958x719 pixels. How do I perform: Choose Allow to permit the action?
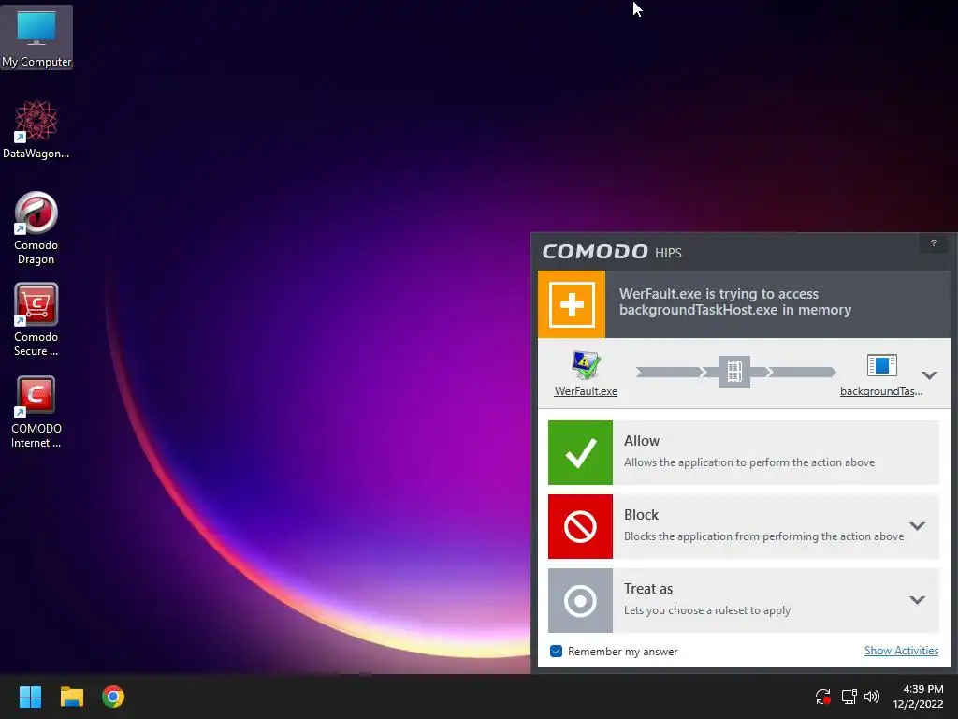[x=744, y=452]
